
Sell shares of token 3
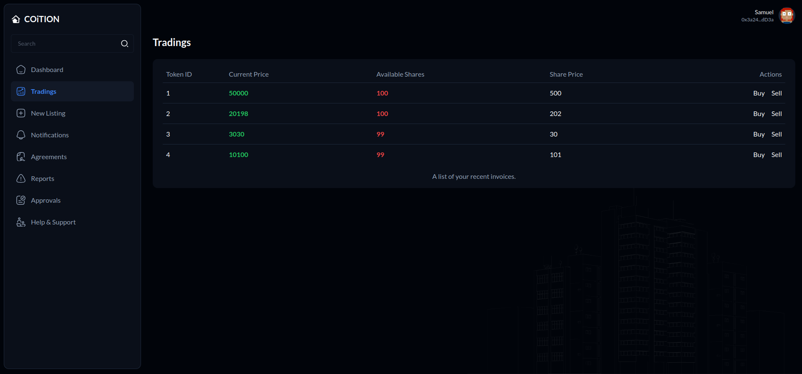(776, 134)
